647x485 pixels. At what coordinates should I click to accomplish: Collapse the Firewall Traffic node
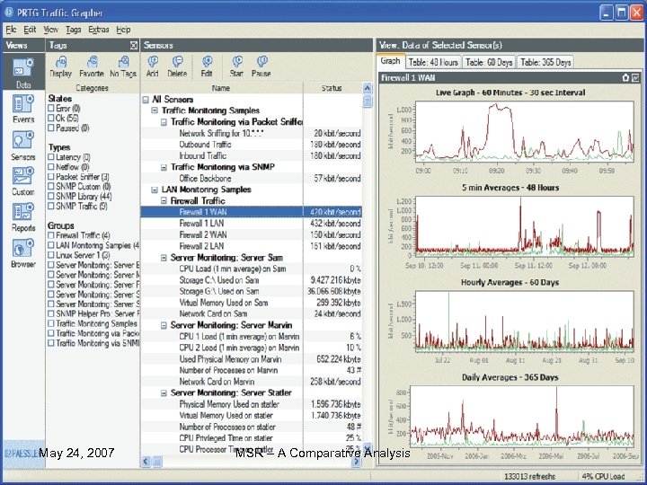[x=164, y=201]
